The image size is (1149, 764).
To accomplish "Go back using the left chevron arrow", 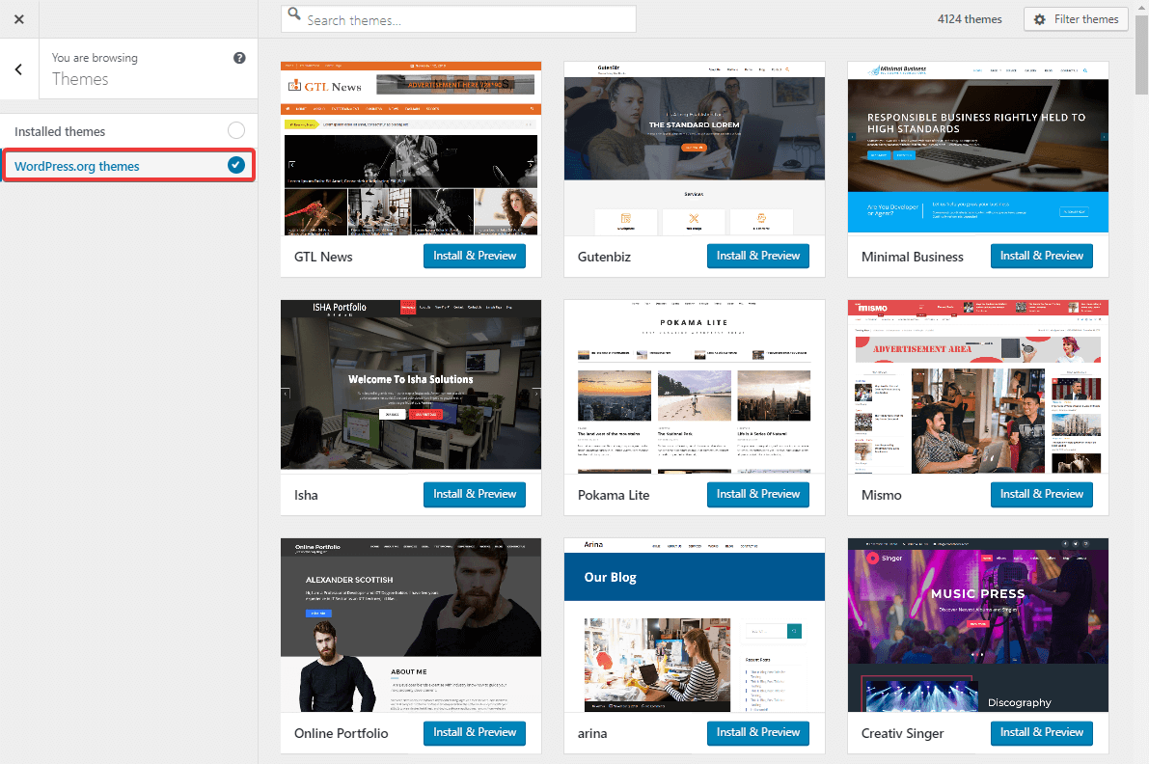I will tap(19, 68).
